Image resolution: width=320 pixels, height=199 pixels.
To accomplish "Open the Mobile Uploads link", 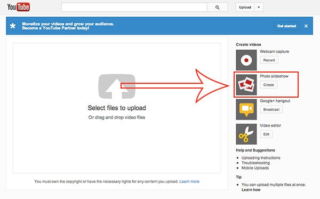I will [x=255, y=168].
